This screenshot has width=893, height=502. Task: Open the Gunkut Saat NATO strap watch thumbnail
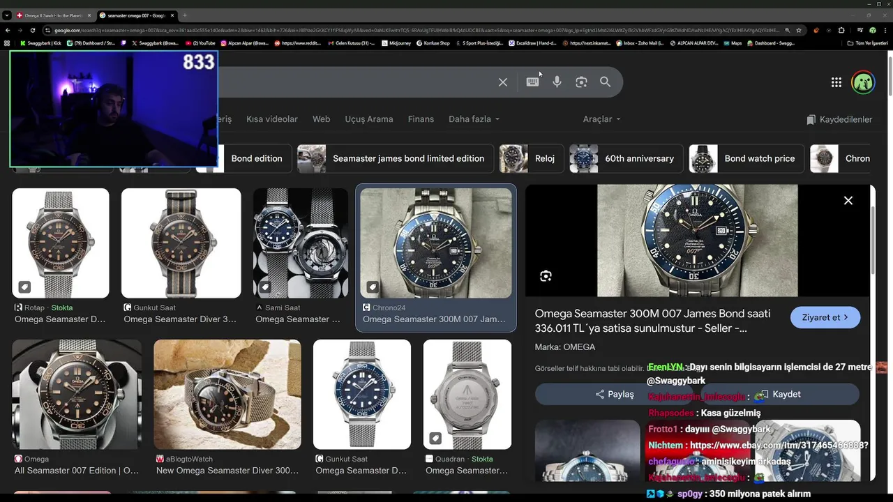(181, 243)
